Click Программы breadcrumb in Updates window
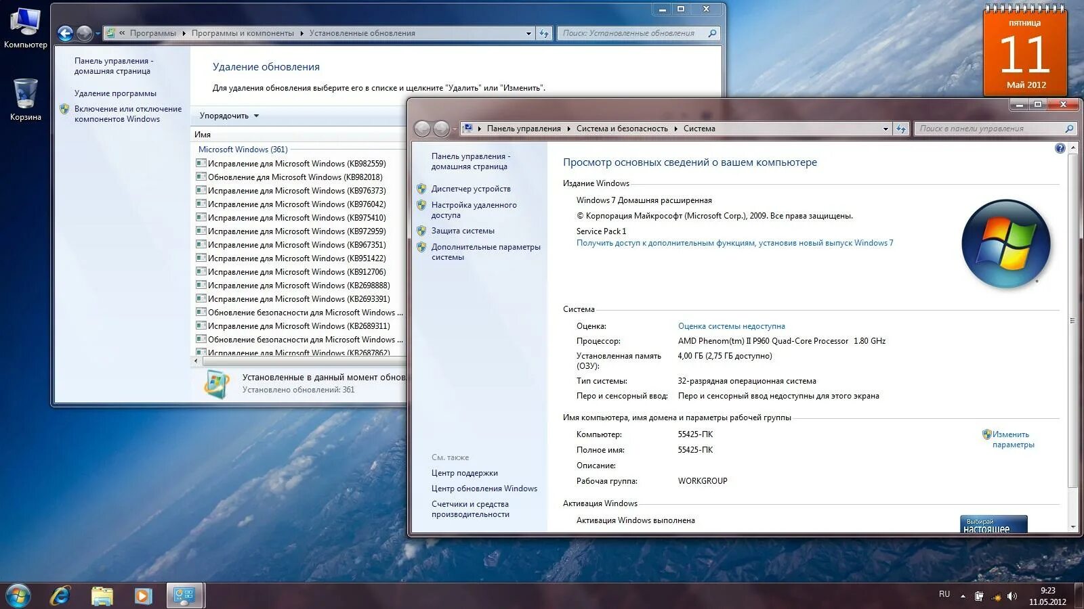Screen dimensions: 1084x609 click(x=152, y=33)
